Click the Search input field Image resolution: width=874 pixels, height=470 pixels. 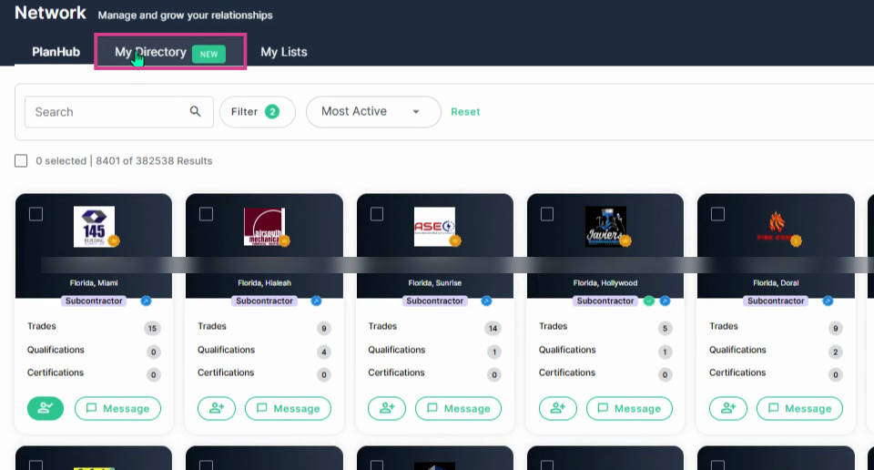pyautogui.click(x=118, y=111)
